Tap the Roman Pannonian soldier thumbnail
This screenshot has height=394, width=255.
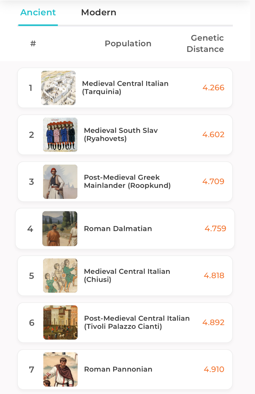(x=60, y=369)
